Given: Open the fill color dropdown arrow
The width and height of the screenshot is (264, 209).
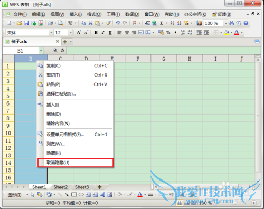Looking at the screenshot, I should point(231,33).
